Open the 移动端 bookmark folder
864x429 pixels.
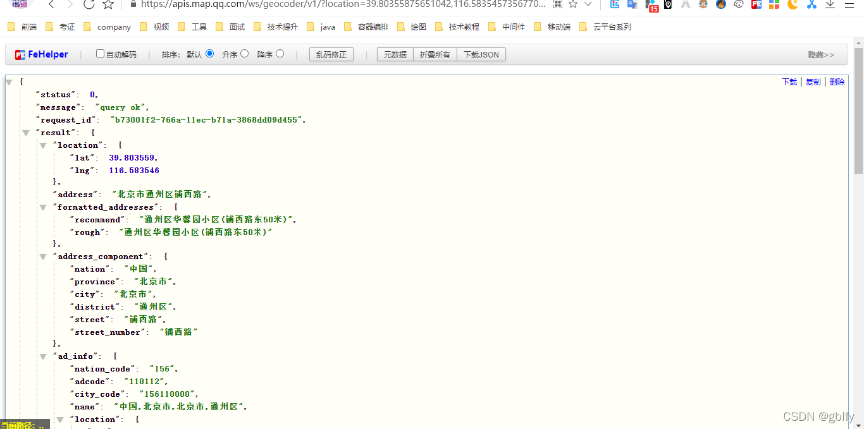coord(552,27)
